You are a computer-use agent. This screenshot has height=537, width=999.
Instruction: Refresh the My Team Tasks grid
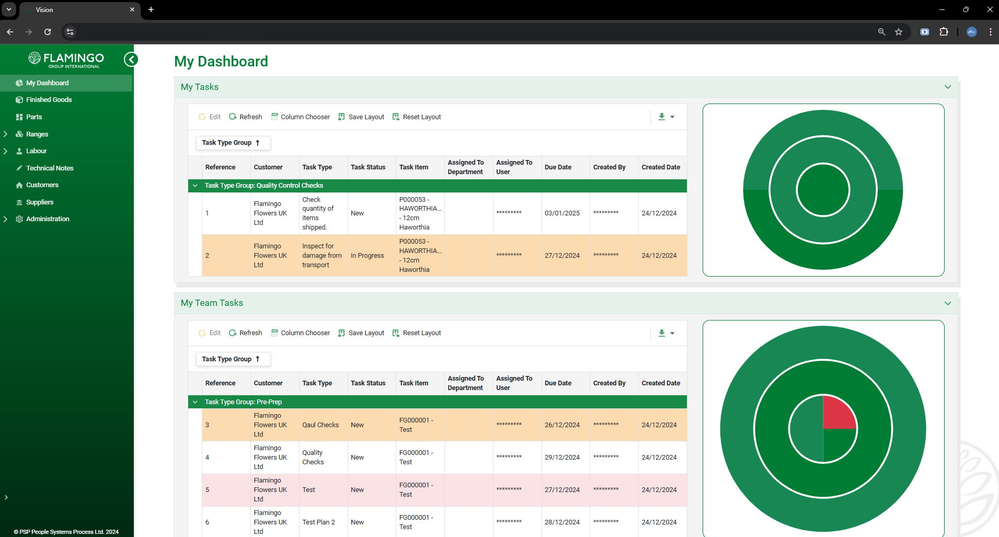point(246,333)
